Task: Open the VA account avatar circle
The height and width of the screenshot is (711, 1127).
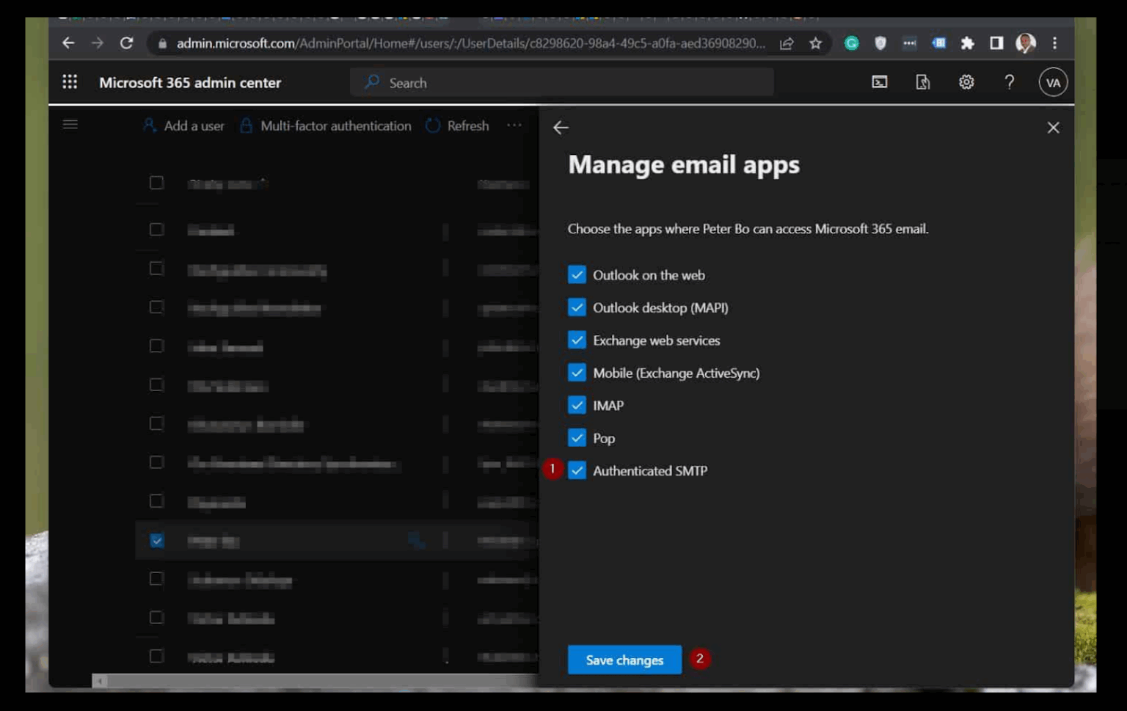Action: click(x=1053, y=82)
